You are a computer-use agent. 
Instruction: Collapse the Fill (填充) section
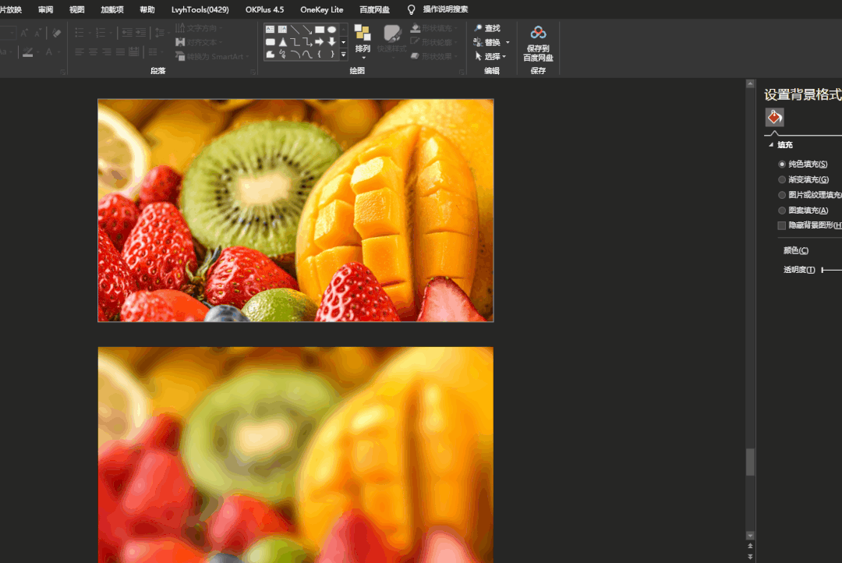tap(771, 145)
